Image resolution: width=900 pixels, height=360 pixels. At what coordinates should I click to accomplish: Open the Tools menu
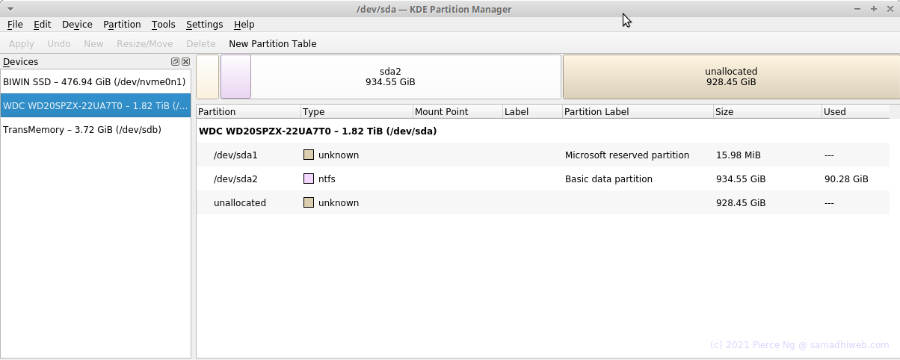[x=163, y=25]
